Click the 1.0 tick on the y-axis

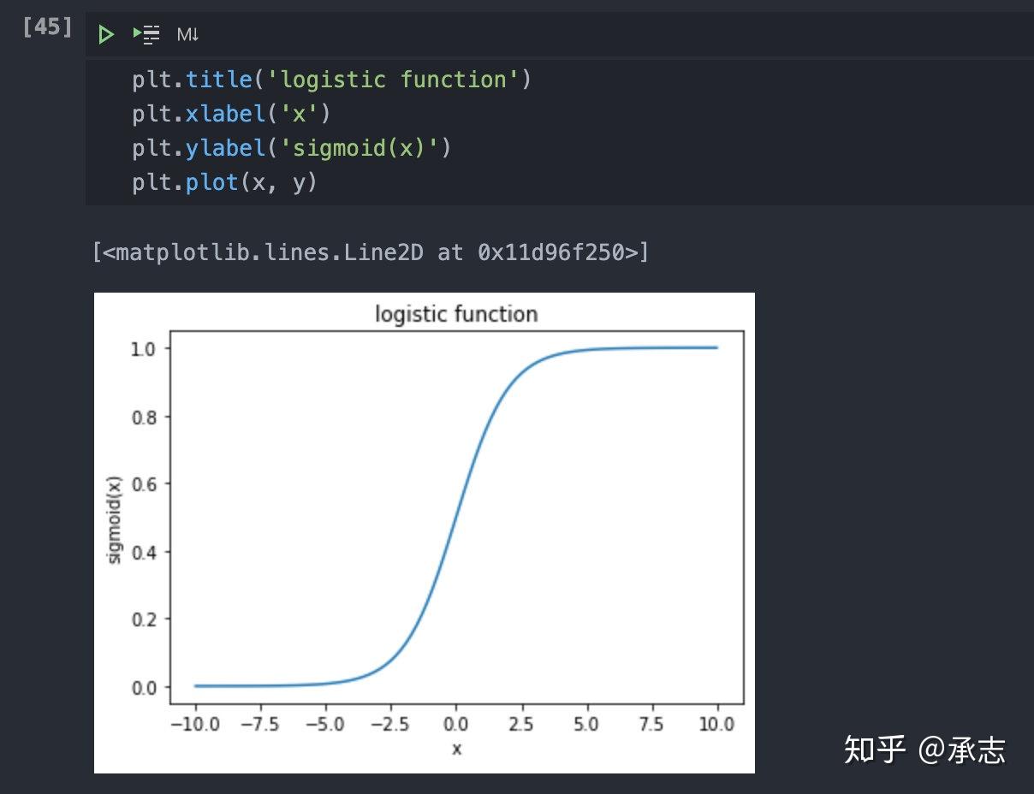pos(147,348)
